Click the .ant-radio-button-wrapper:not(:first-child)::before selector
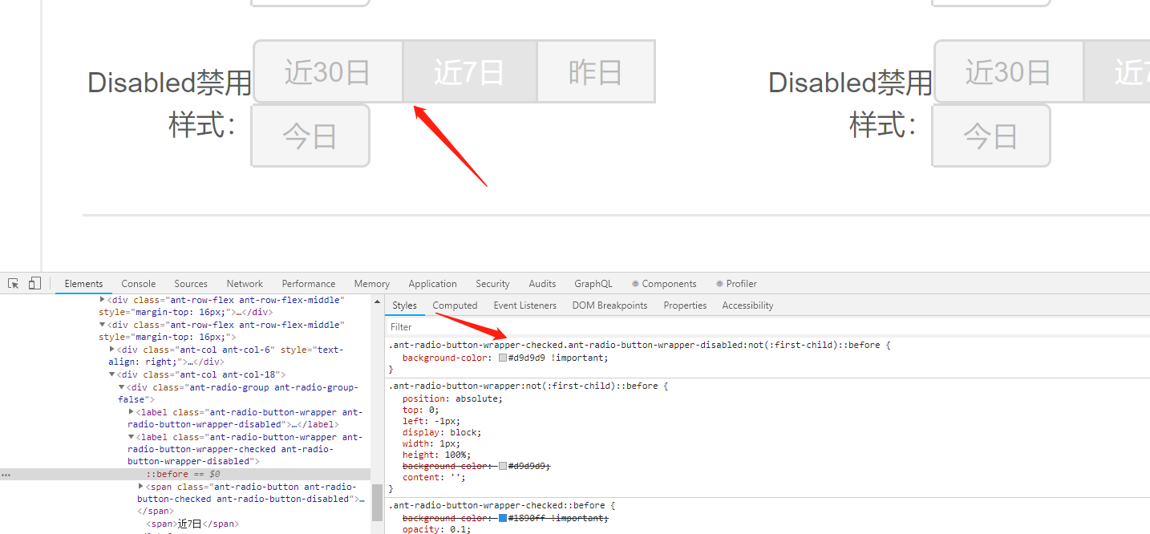Viewport: 1150px width, 534px height. [524, 386]
